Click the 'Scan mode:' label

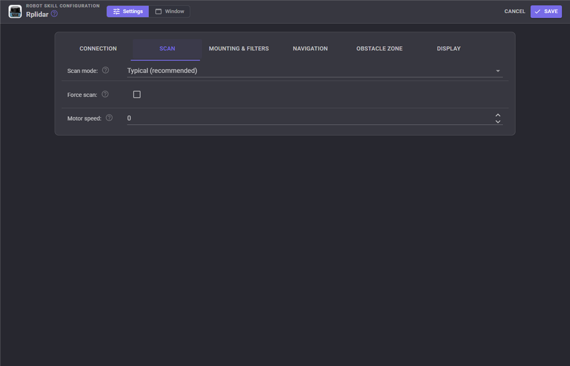82,71
